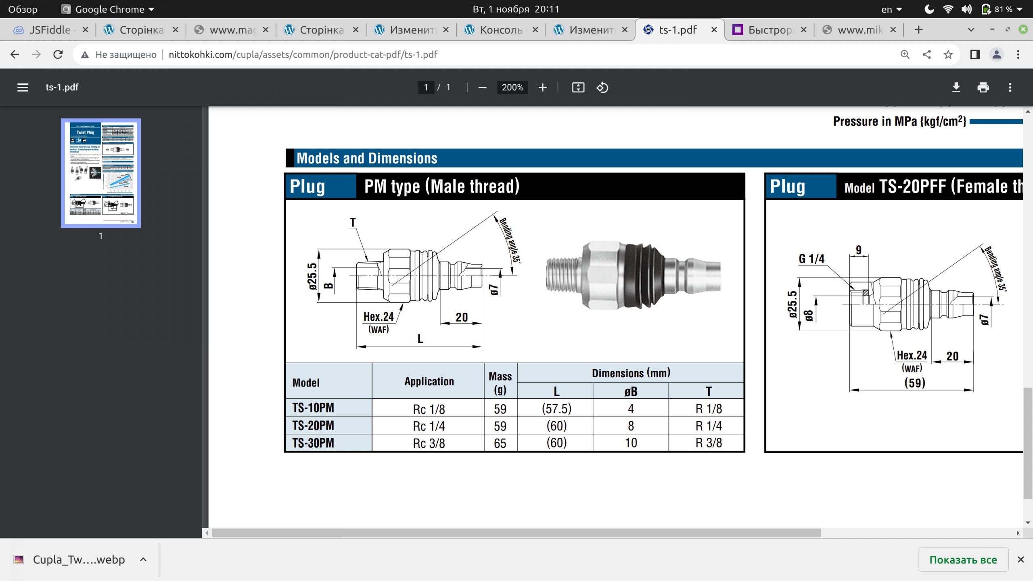Screen dimensions: 1033x581
Task: Go forward in browser history
Action: (36, 54)
